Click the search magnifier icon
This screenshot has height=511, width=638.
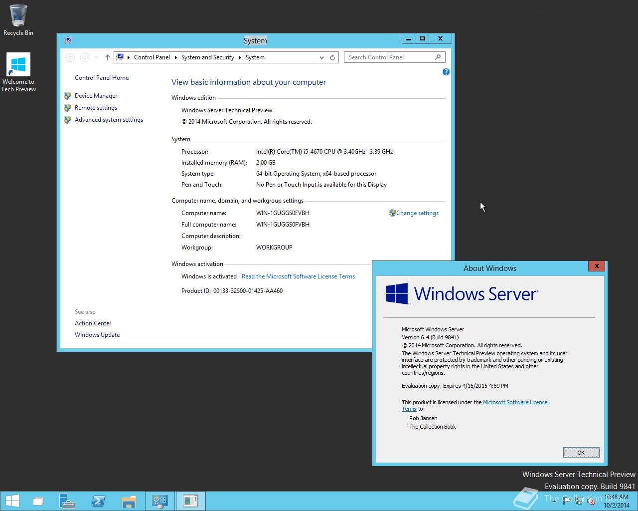[438, 57]
